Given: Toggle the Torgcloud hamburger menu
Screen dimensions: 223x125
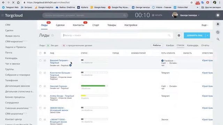Looking at the screenshot, I should 2,15.
